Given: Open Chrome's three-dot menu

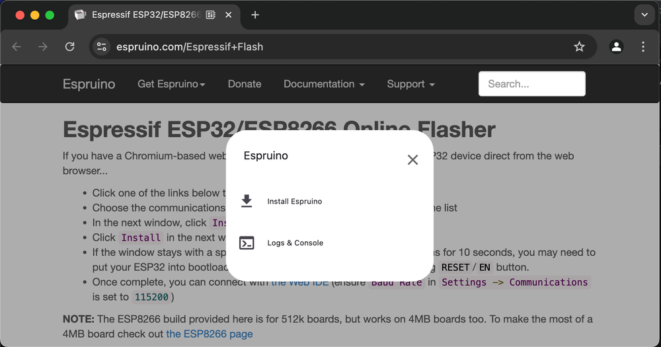Looking at the screenshot, I should (643, 47).
